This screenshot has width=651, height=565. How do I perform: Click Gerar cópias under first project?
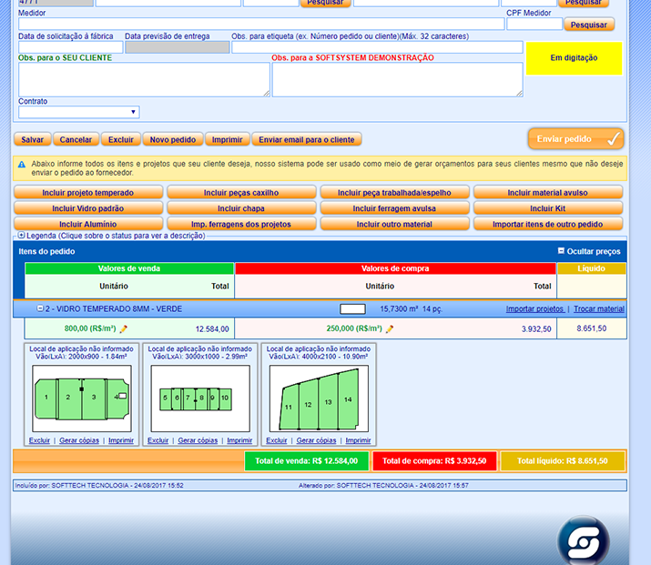[x=79, y=440]
